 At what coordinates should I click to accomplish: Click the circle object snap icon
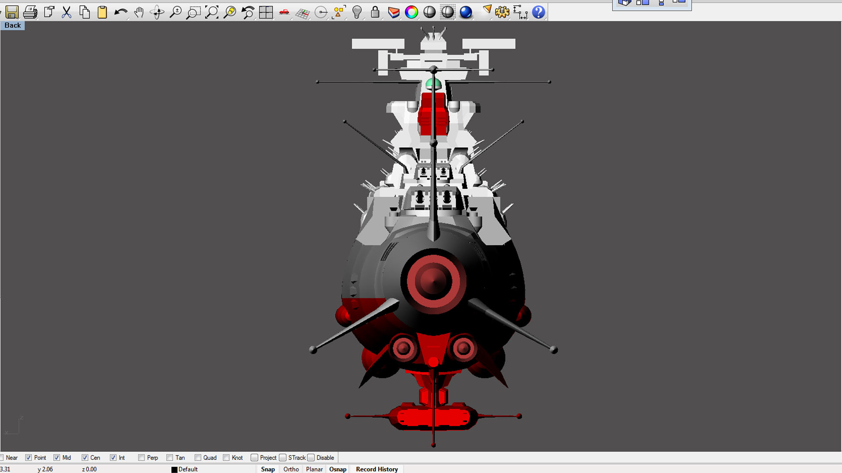tap(321, 12)
